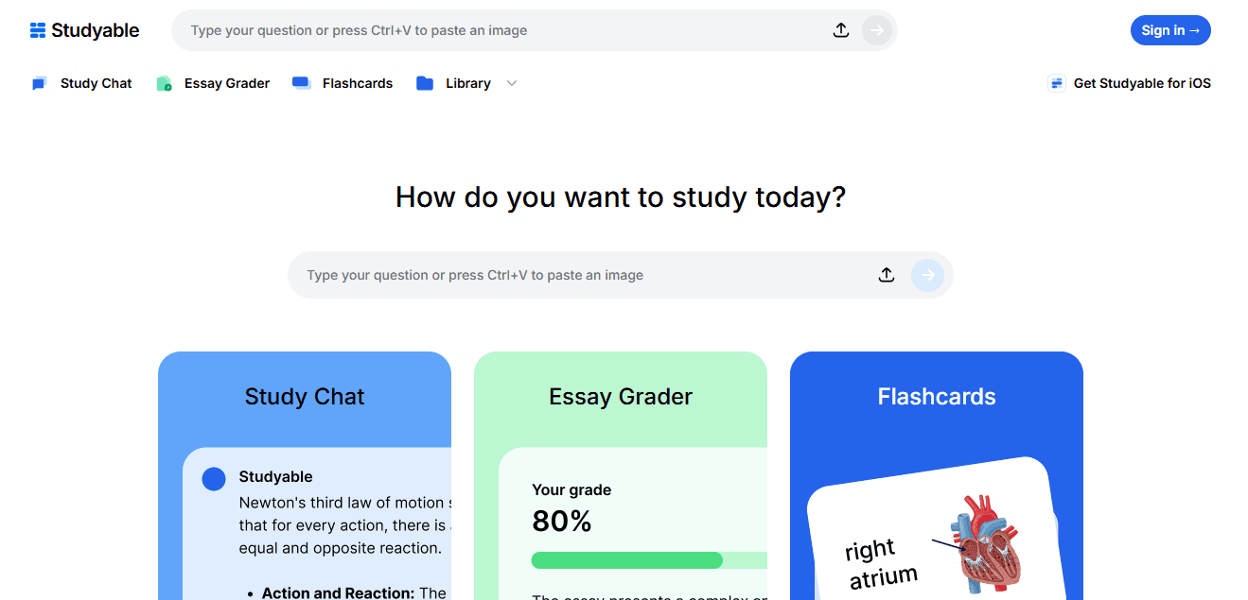
Task: Select Flashcards in the navigation bar
Action: point(356,83)
